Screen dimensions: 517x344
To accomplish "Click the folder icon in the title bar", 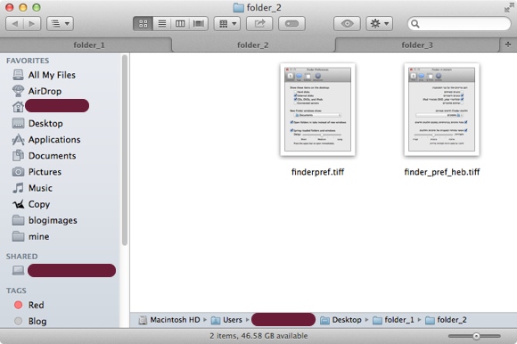I will click(238, 7).
